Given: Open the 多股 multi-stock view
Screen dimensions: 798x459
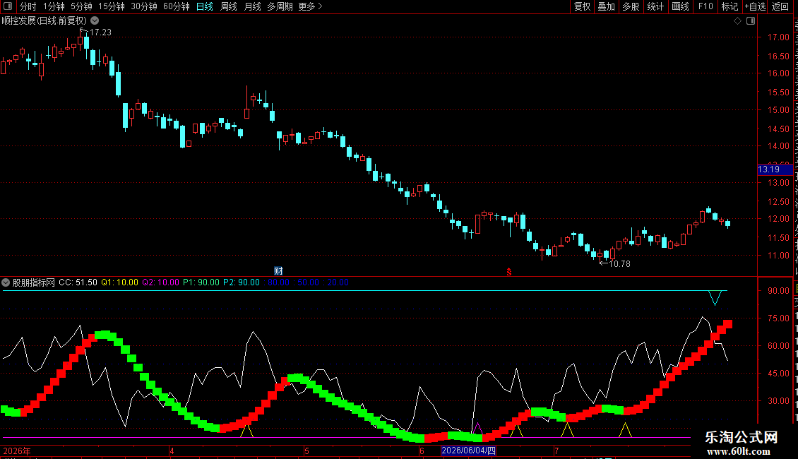Looking at the screenshot, I should click(631, 6).
